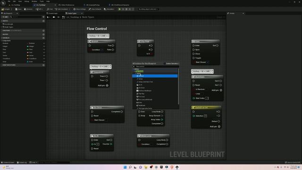The width and height of the screenshot is (302, 170).
Task: Open the debug object selector dropdown
Action: pos(148,9)
